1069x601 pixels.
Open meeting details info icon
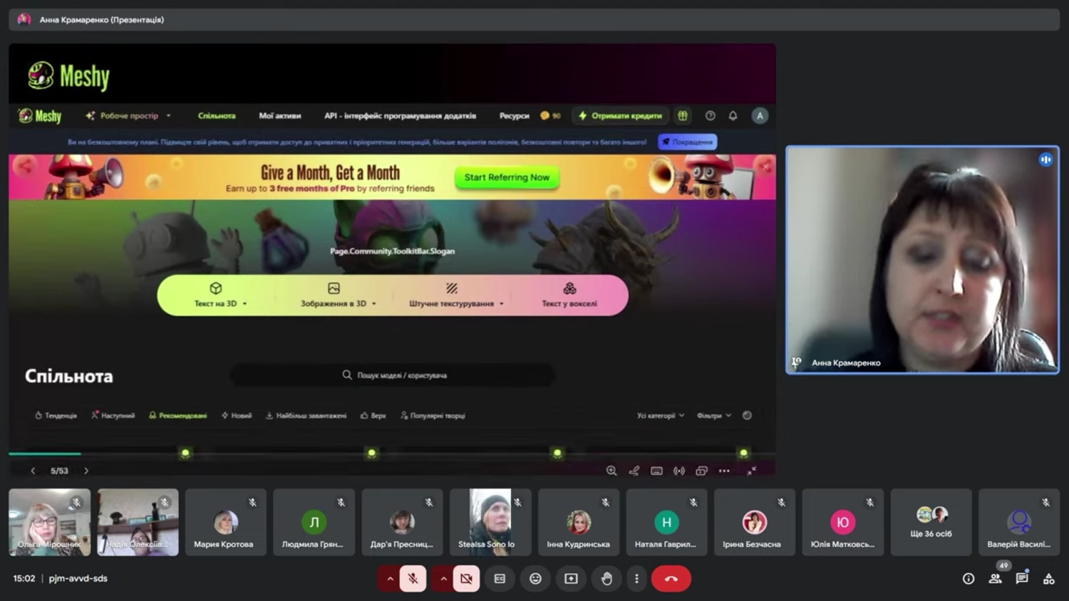(968, 578)
